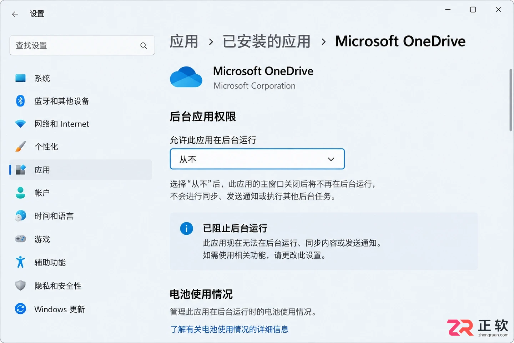Minimize the Settings window

pos(448,10)
